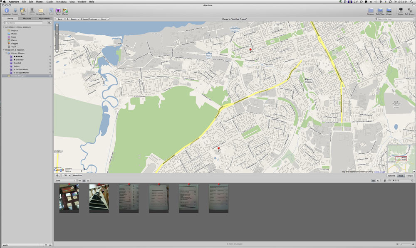This screenshot has width=416, height=248.
Task: Click the Search the map field
Action: [394, 19]
